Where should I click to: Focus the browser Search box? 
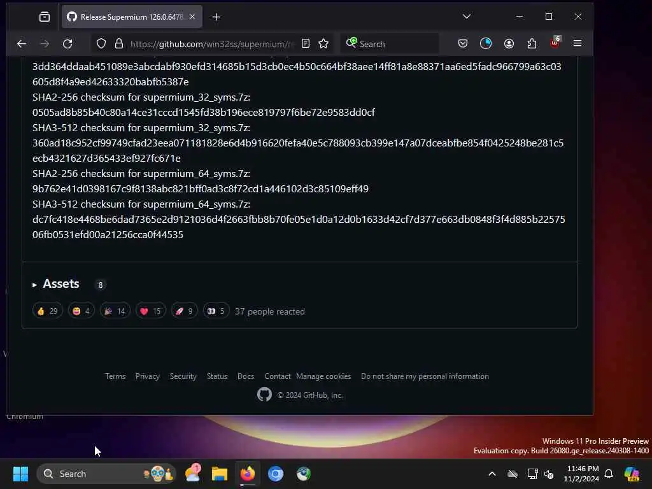390,44
